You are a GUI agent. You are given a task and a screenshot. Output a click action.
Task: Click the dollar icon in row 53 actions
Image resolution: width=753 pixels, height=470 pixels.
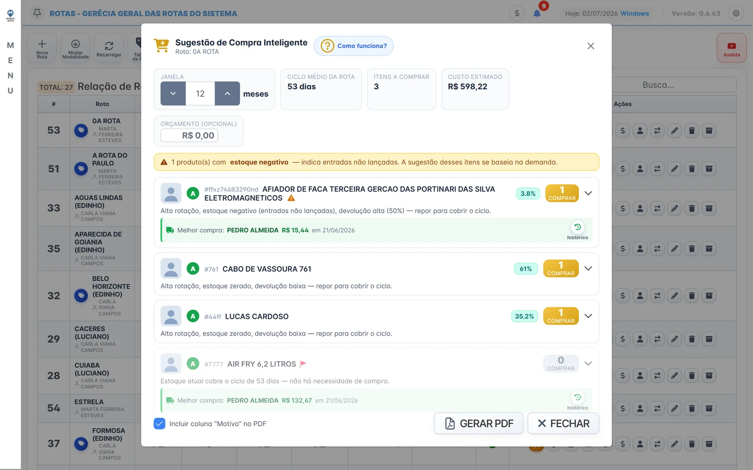point(623,131)
